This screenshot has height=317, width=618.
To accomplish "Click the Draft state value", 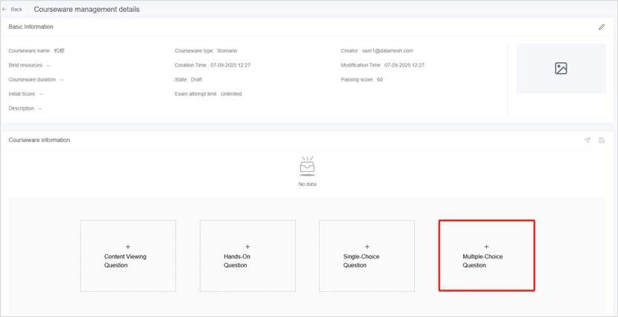I will pos(197,79).
